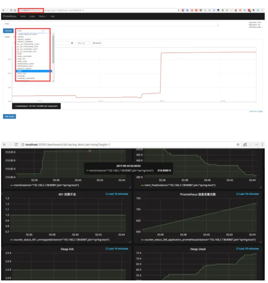Click the forward time arrow button in graph controls

72,43
